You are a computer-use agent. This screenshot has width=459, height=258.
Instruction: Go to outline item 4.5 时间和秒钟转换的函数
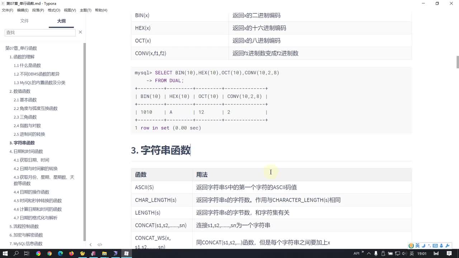[38, 201]
